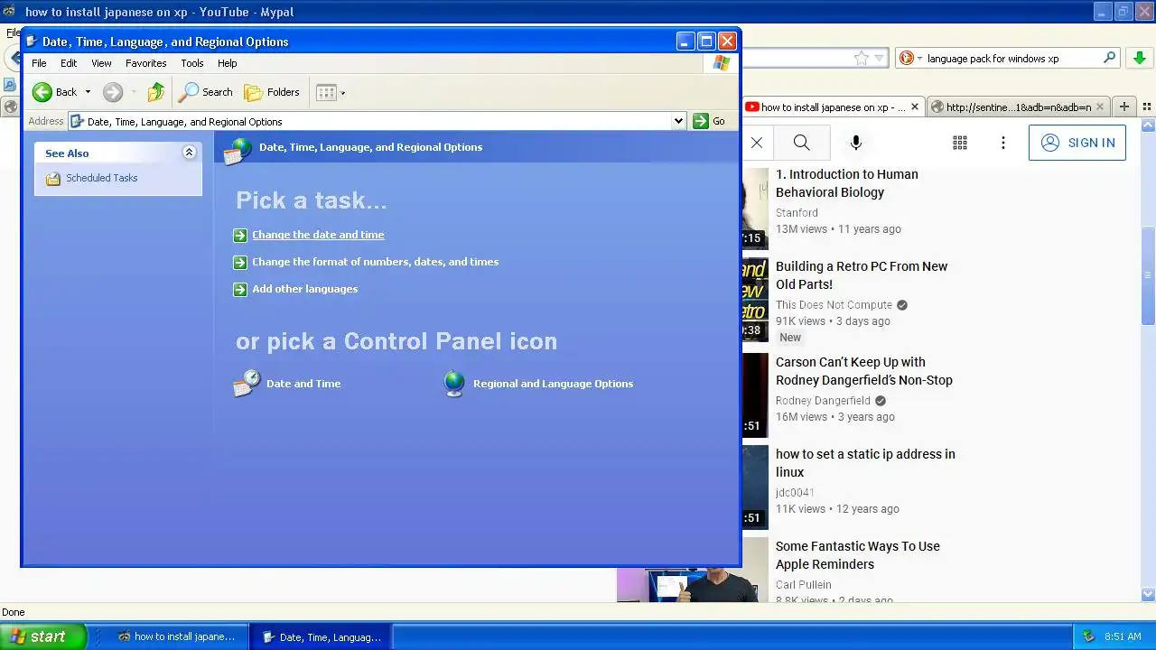Open the Help menu
The image size is (1156, 650).
click(228, 63)
